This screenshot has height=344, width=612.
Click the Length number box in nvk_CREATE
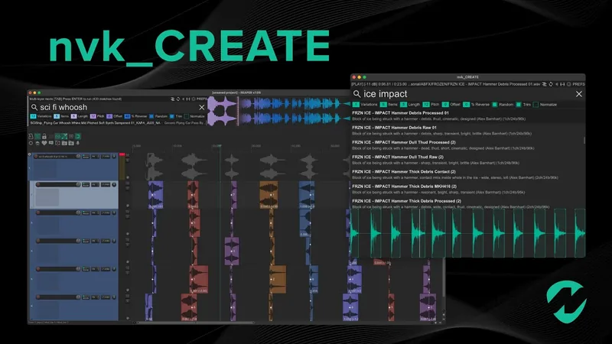(404, 105)
